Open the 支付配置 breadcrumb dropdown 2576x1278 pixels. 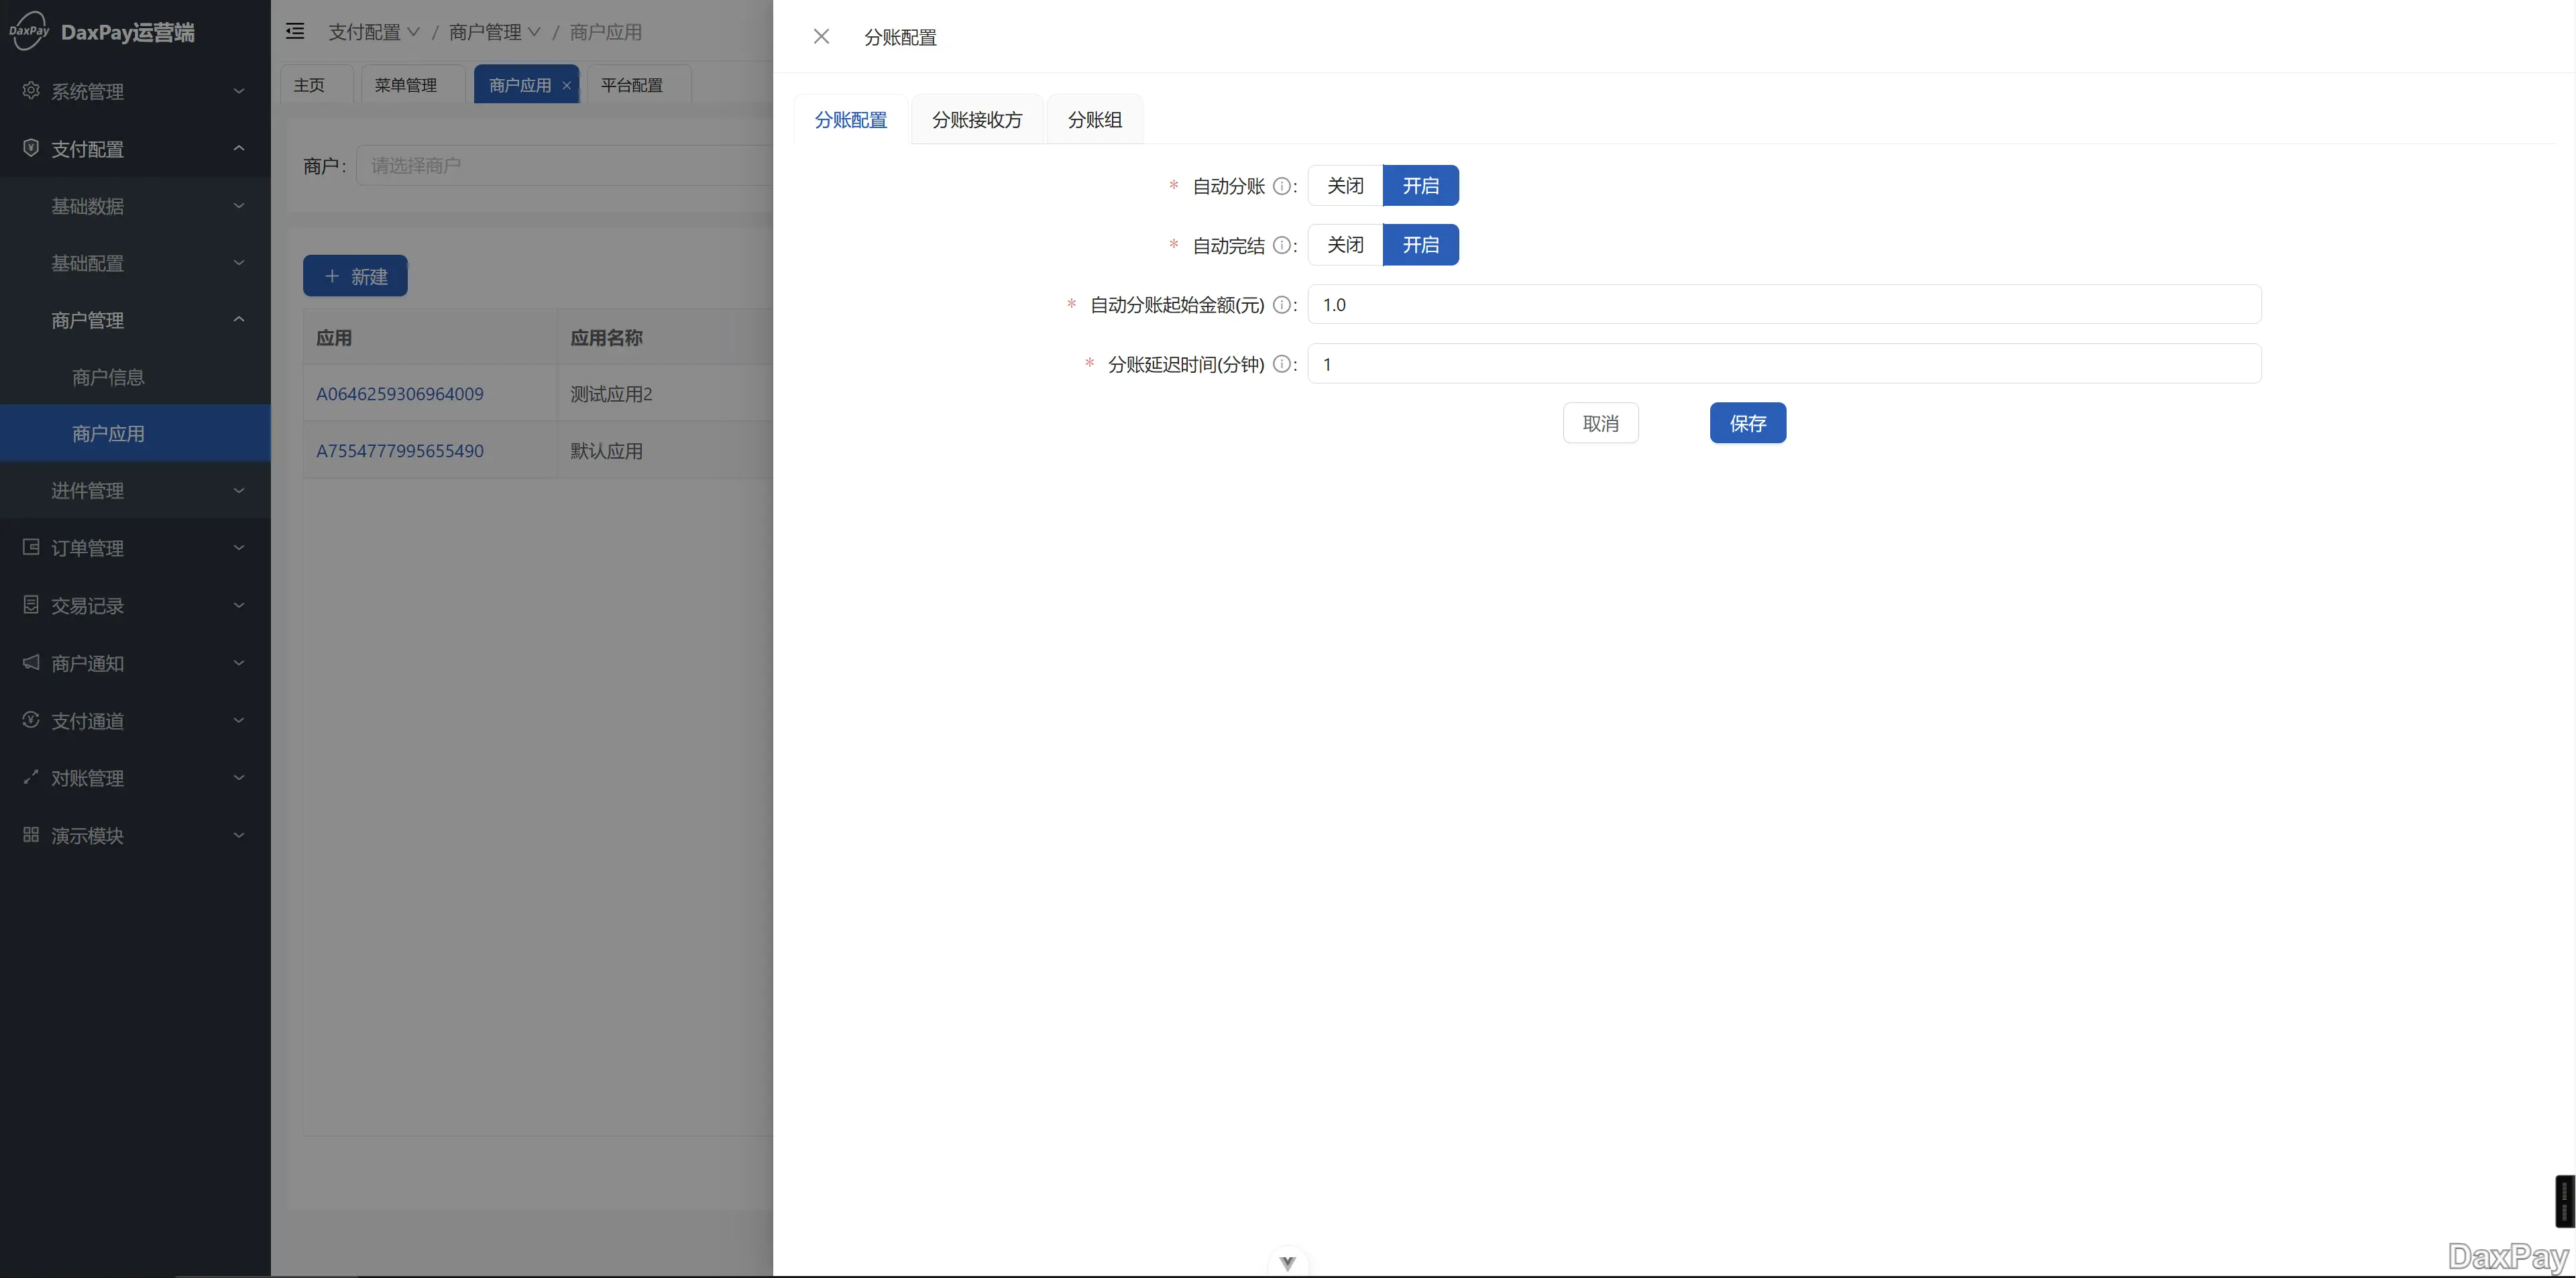pyautogui.click(x=374, y=32)
